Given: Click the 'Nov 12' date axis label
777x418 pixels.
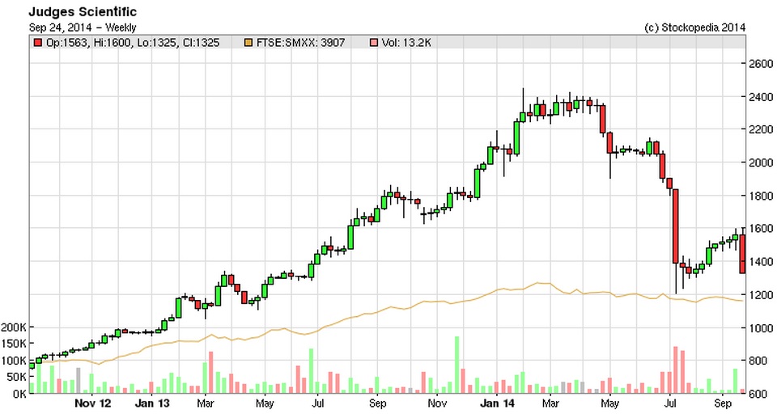Looking at the screenshot, I should click(92, 403).
